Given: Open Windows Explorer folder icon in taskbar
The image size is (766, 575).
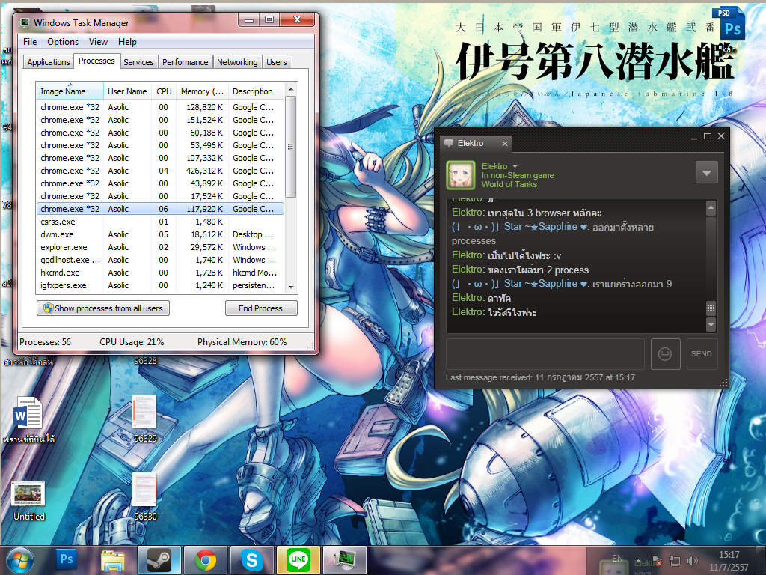Looking at the screenshot, I should tap(113, 560).
